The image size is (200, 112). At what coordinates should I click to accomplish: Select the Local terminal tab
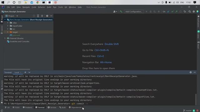pos(17,72)
